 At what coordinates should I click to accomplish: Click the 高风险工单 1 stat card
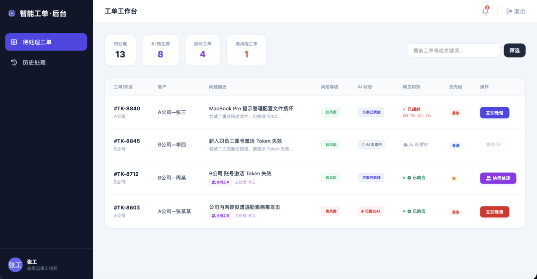pyautogui.click(x=246, y=50)
